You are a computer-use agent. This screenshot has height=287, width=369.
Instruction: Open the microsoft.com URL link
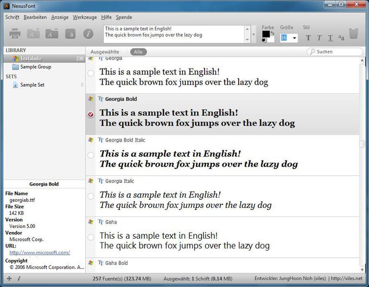click(x=40, y=252)
